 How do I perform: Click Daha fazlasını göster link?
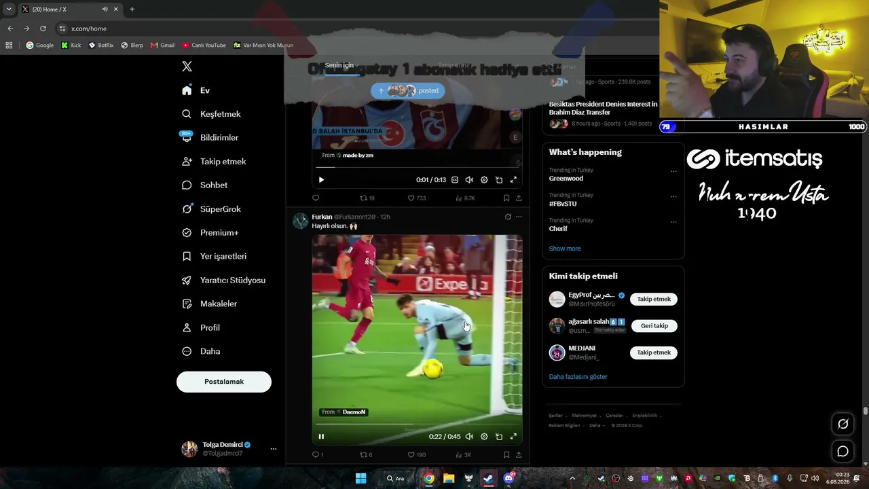point(578,377)
